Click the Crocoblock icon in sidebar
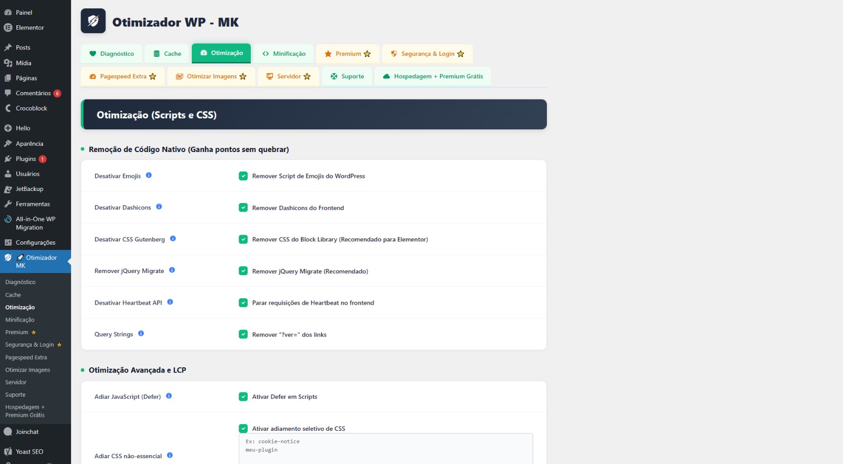 click(x=8, y=108)
